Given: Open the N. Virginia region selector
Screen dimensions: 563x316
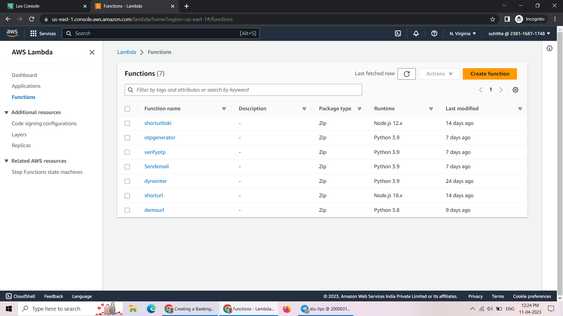Looking at the screenshot, I should 462,33.
